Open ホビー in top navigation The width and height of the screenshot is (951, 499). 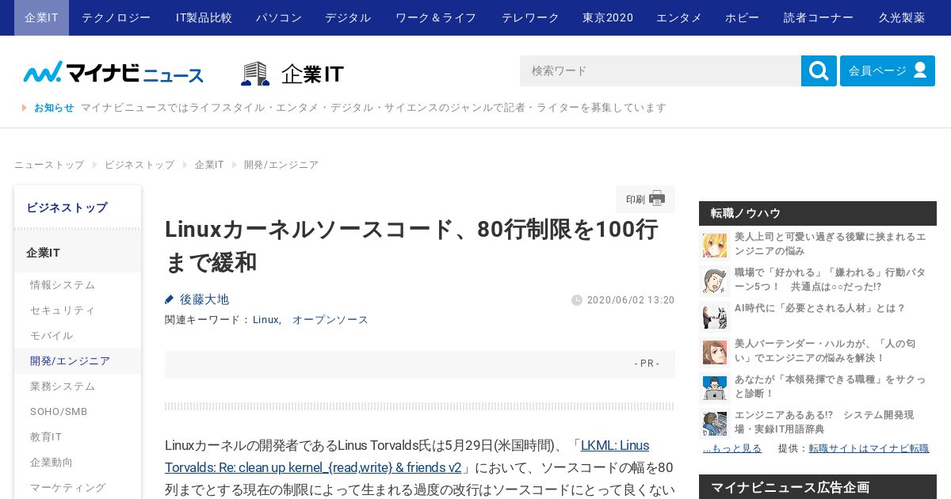[x=742, y=17]
